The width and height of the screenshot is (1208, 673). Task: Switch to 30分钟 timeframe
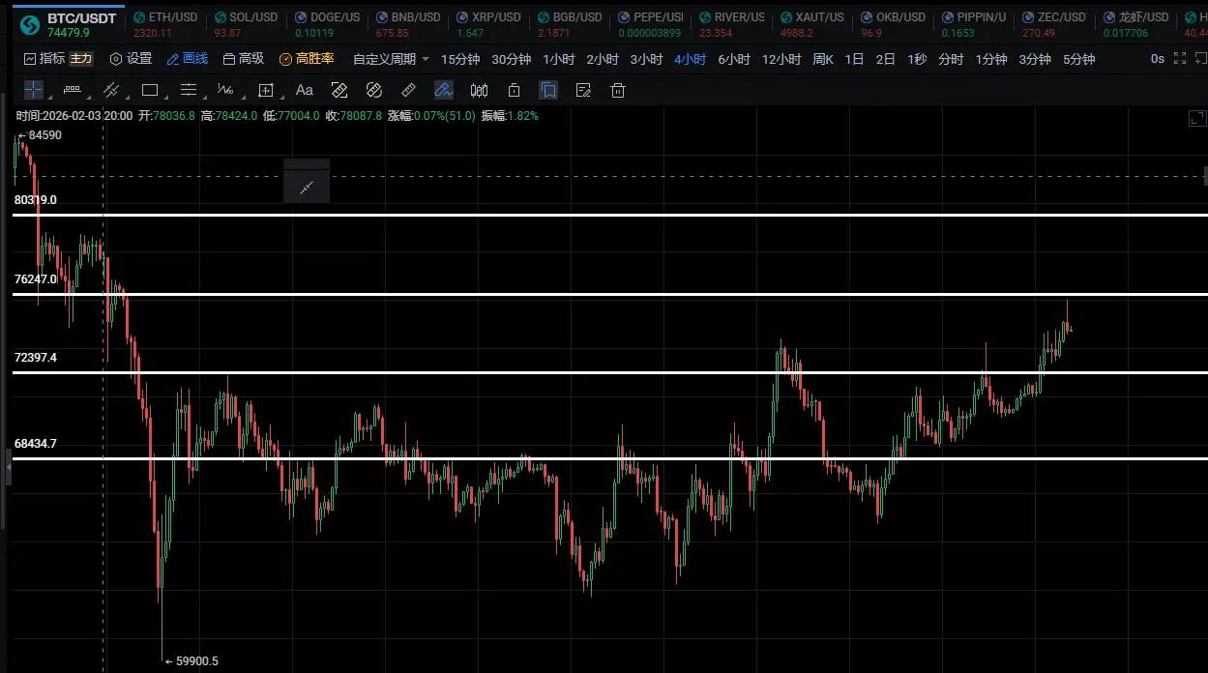(512, 59)
